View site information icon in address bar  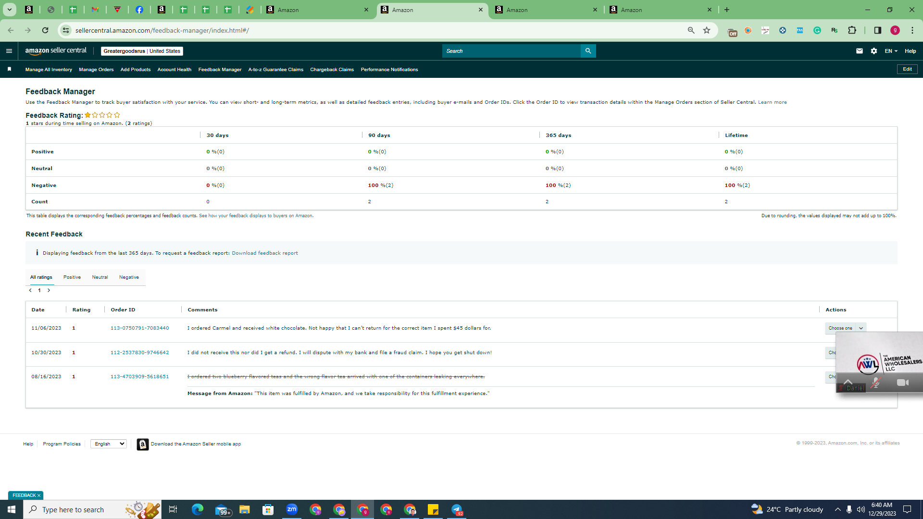[66, 30]
